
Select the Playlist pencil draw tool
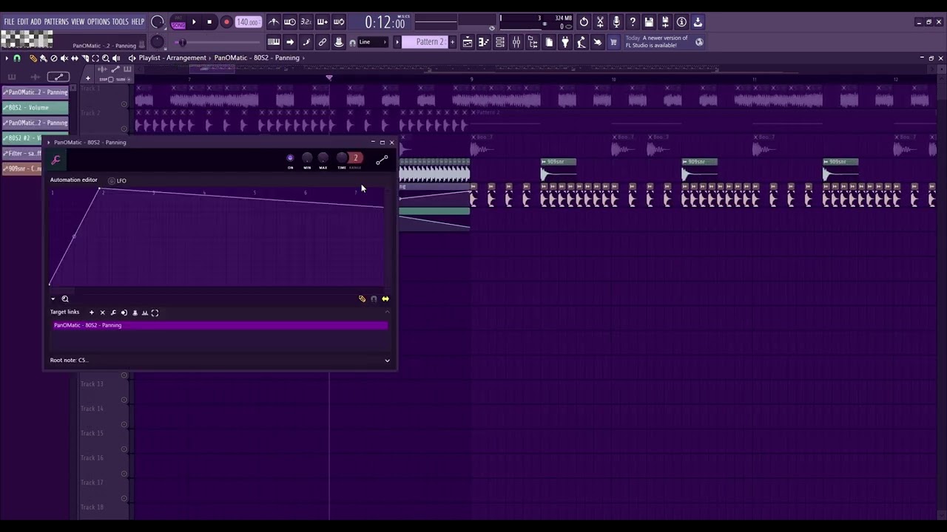click(33, 58)
